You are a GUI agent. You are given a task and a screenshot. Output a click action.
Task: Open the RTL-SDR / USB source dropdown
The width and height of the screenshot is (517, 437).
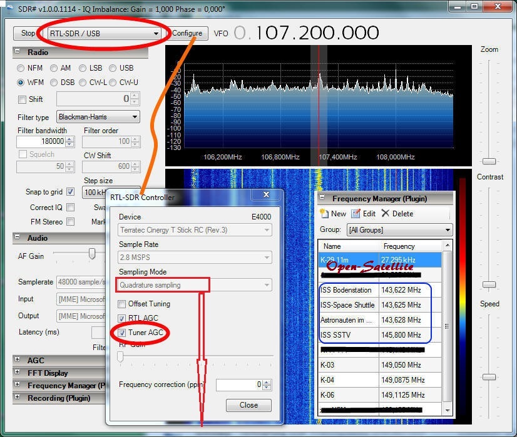(104, 33)
